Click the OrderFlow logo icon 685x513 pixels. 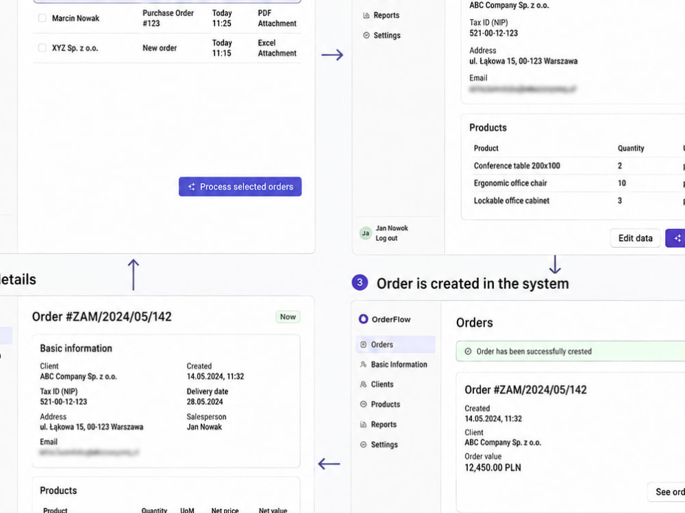[364, 319]
